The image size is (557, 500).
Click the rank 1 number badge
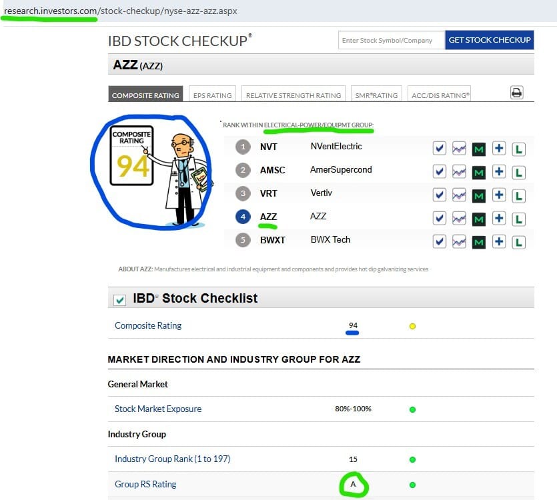pyautogui.click(x=243, y=147)
